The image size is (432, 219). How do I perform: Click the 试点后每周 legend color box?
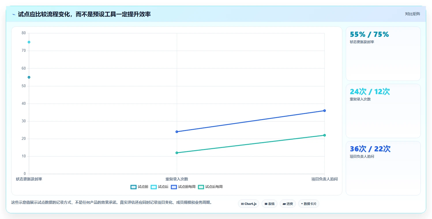(201, 187)
